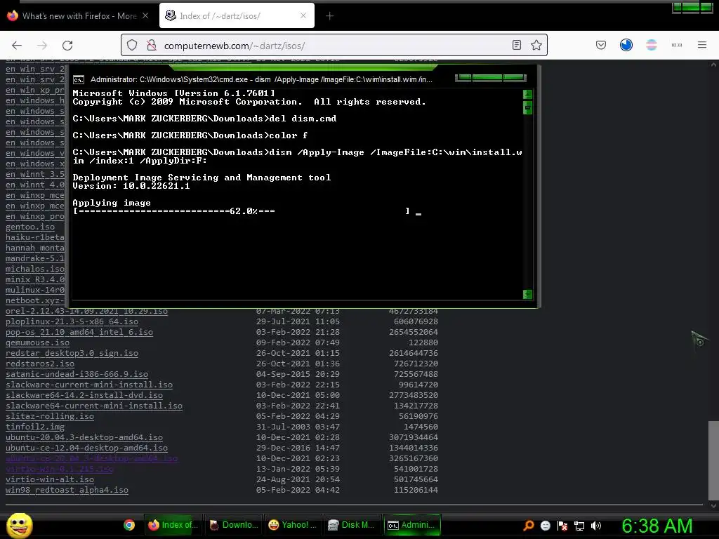This screenshot has width=719, height=539.
Task: Switch to Index of... Firefox taskbar item
Action: click(173, 525)
